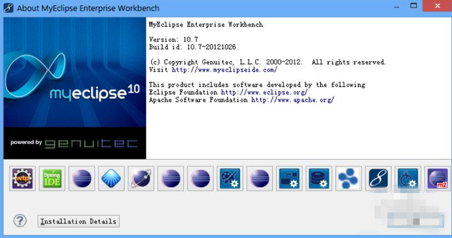This screenshot has height=238, width=452.
Task: Open the Installation Details button
Action: tap(78, 221)
